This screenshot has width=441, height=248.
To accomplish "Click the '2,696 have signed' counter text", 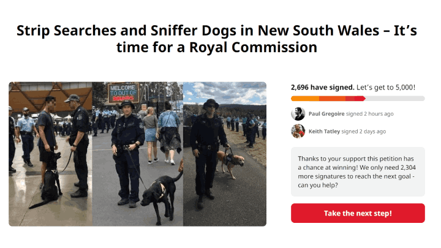I will pos(323,88).
